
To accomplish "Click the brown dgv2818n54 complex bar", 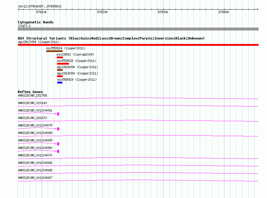I will coord(60,70).
